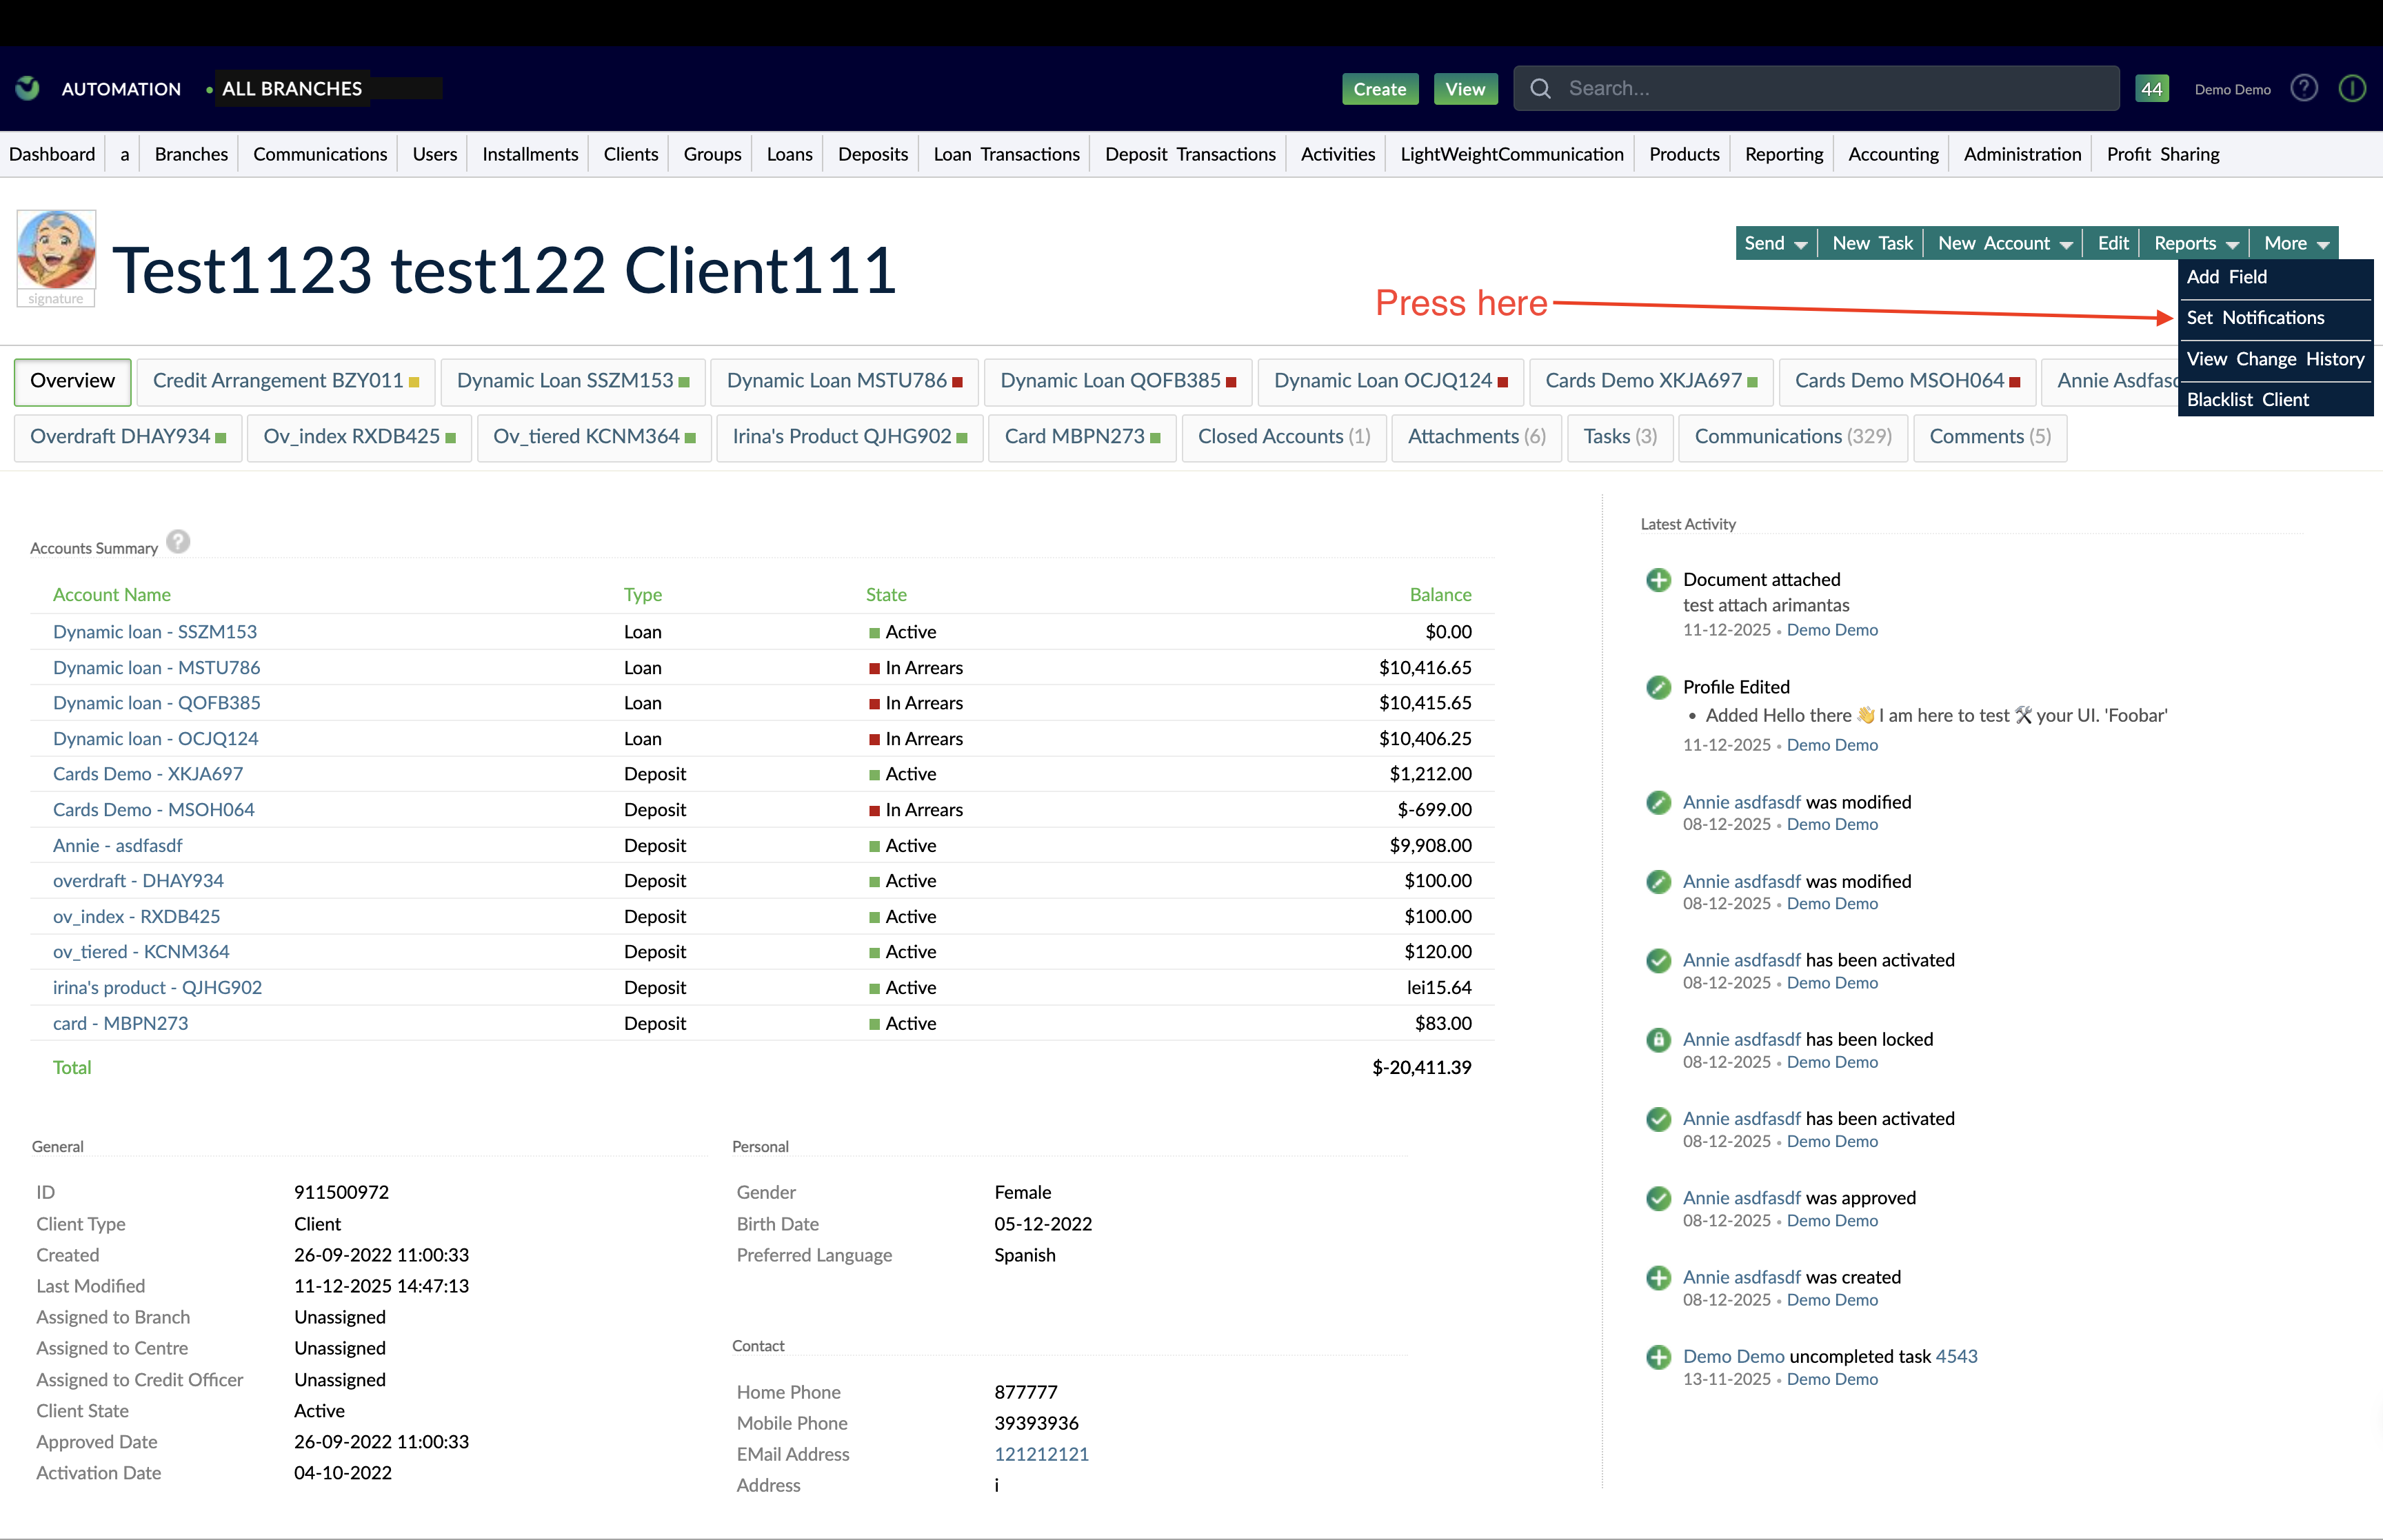
Task: Open the Deposit Transactions menu item
Action: 1189,154
